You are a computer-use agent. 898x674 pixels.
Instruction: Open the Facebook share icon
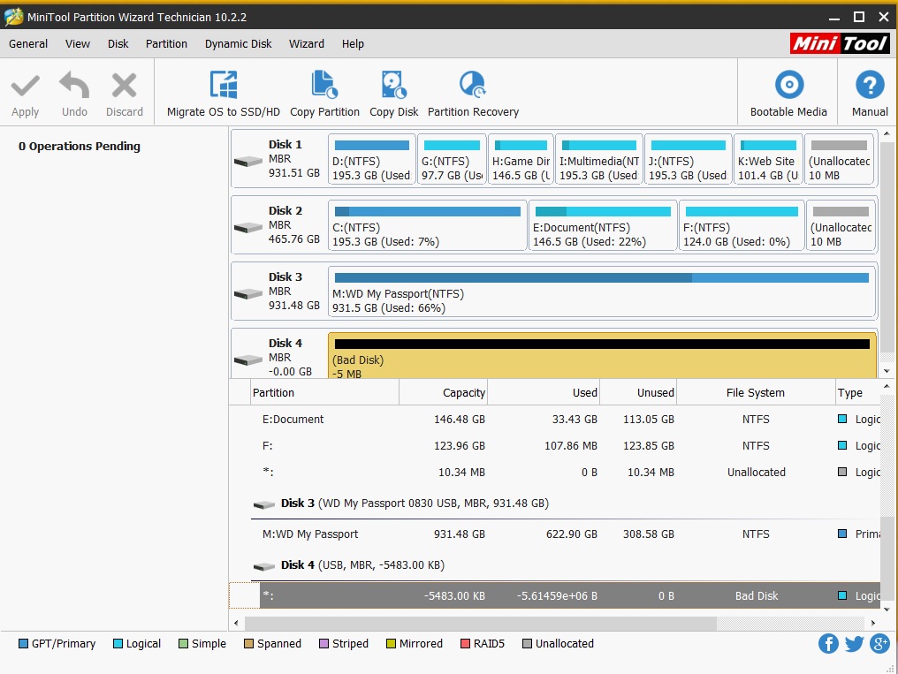828,644
